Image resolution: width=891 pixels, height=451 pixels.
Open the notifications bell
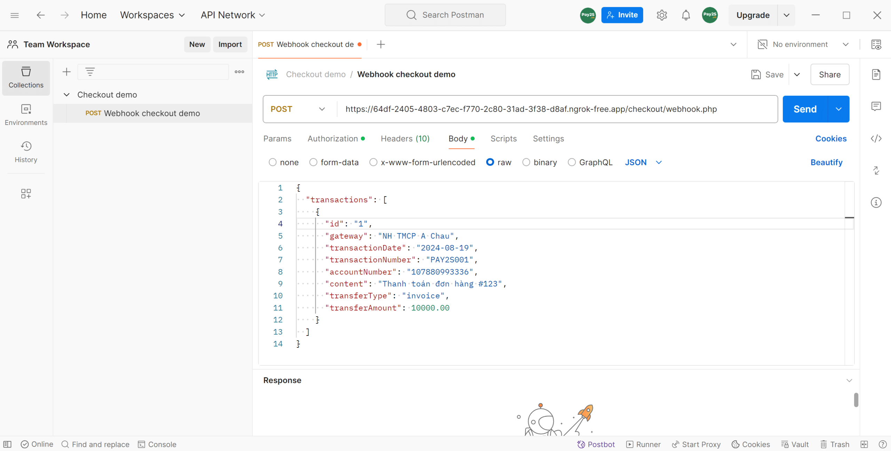(x=686, y=15)
